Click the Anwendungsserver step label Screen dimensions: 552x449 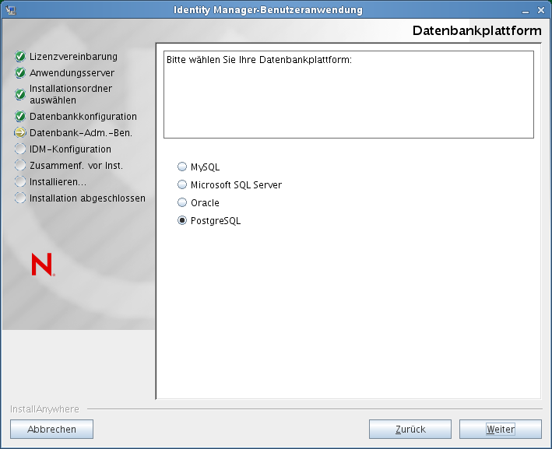[72, 73]
